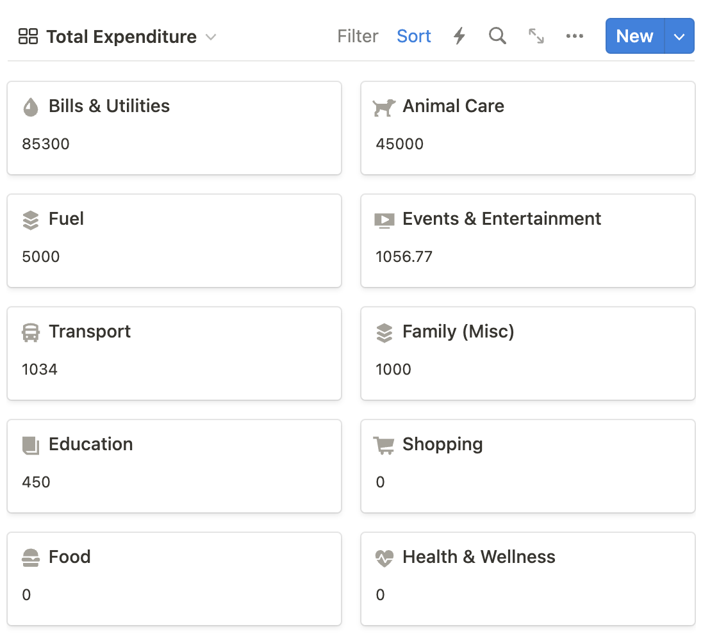Open search with the magnifier icon

497,36
